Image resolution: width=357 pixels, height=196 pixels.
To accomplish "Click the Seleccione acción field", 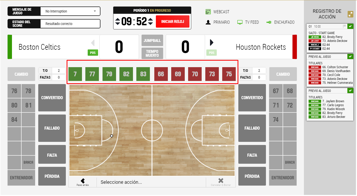I will pos(151,182).
